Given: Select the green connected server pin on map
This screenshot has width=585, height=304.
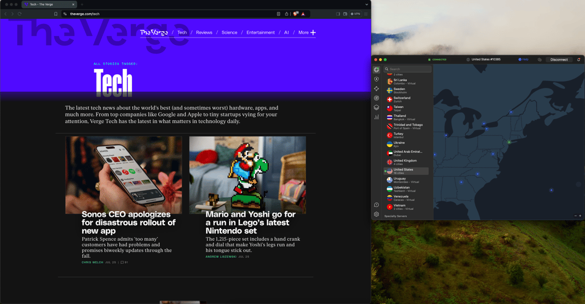Looking at the screenshot, I should tap(509, 142).
